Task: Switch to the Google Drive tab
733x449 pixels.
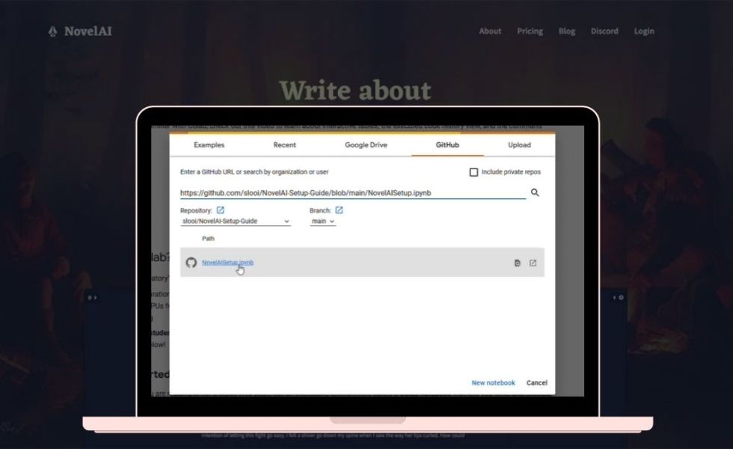Action: coord(366,145)
